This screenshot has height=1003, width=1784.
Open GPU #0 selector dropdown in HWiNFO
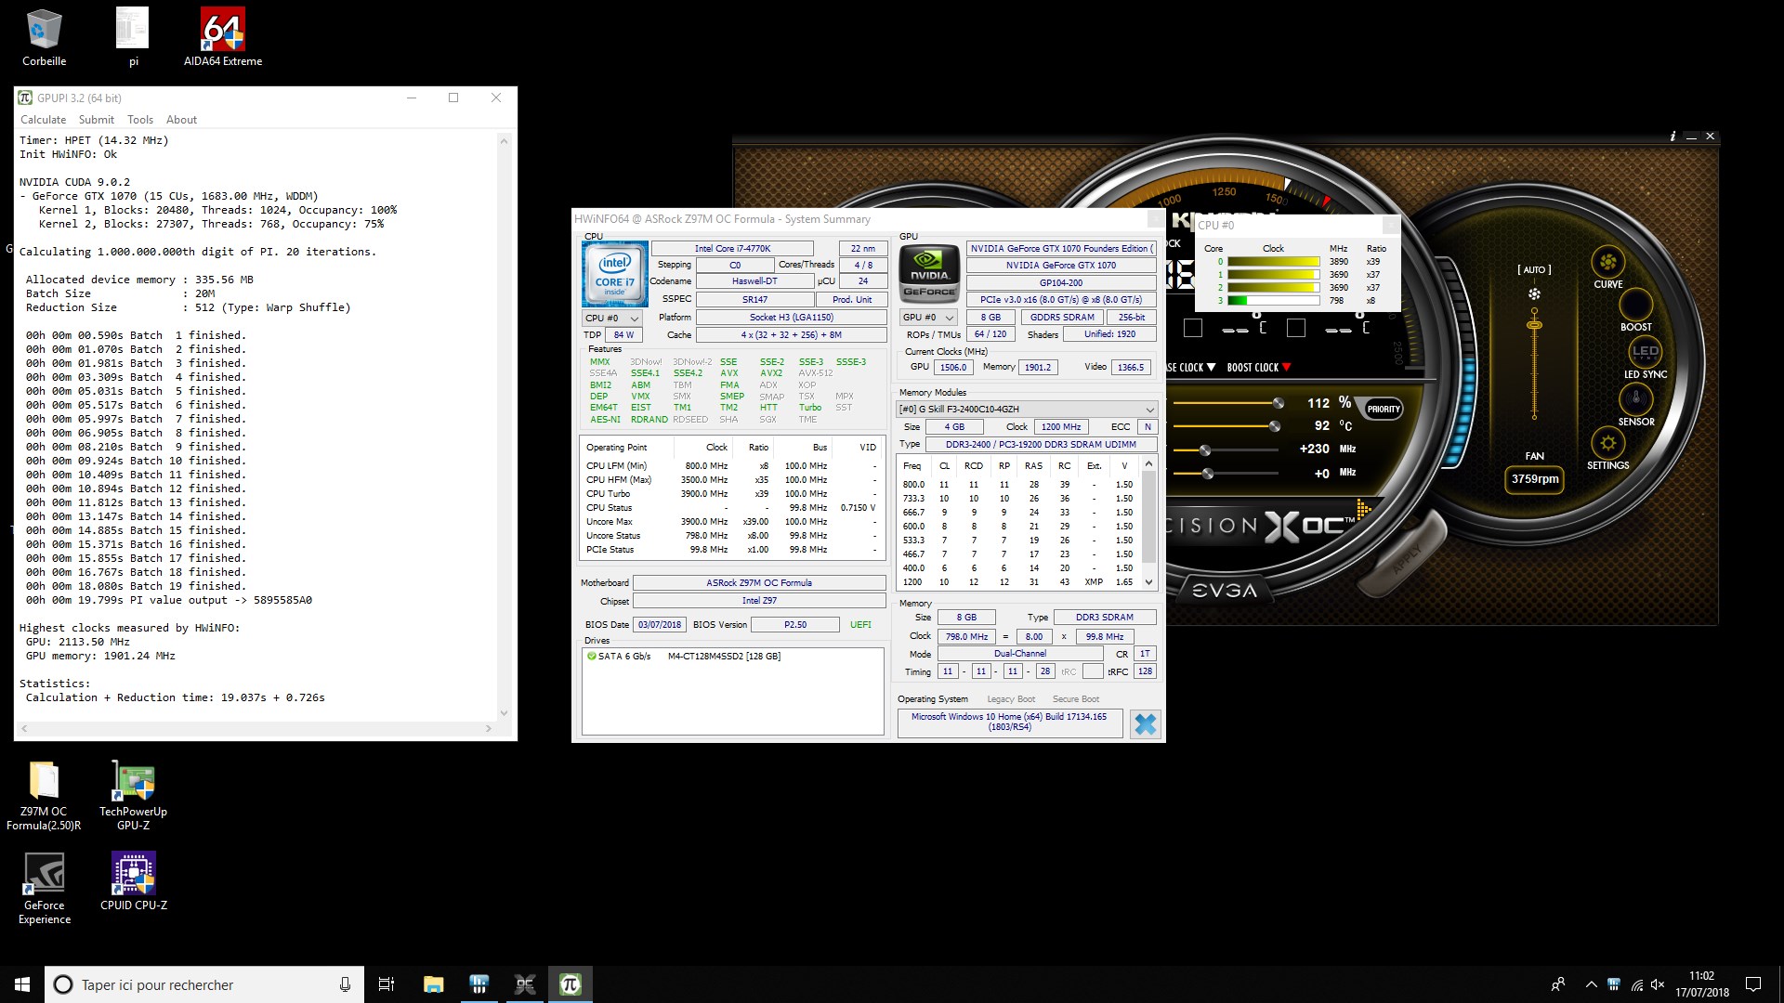pyautogui.click(x=927, y=318)
